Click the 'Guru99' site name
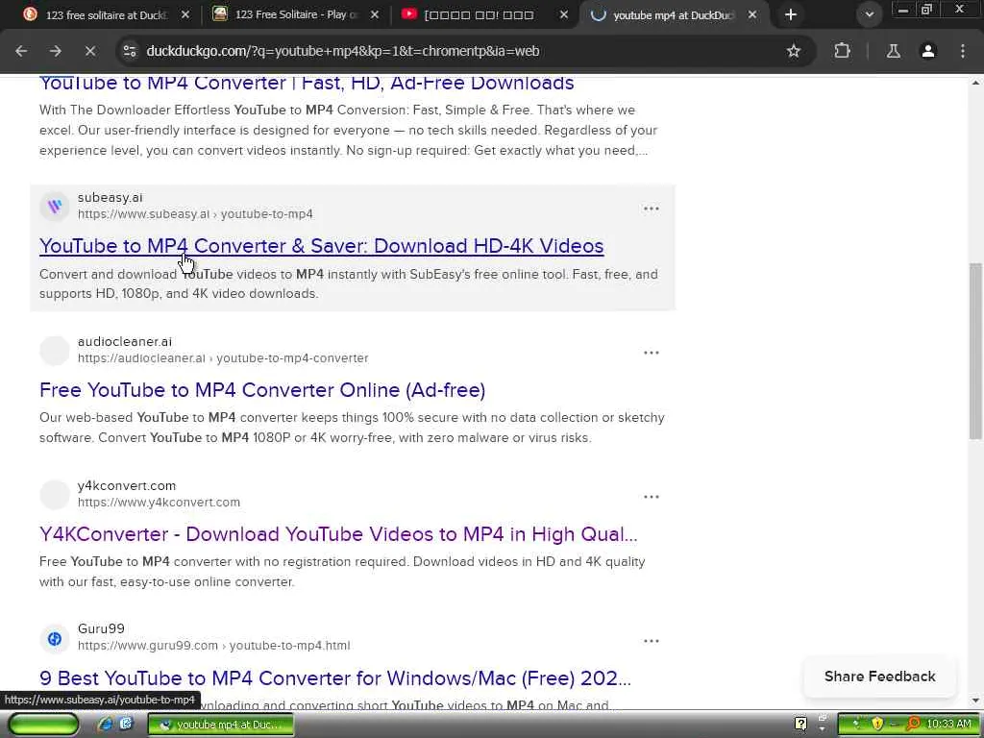 pos(101,628)
